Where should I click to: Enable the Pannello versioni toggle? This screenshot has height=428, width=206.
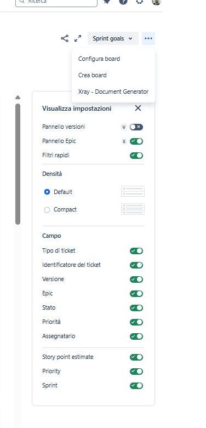pyautogui.click(x=136, y=127)
